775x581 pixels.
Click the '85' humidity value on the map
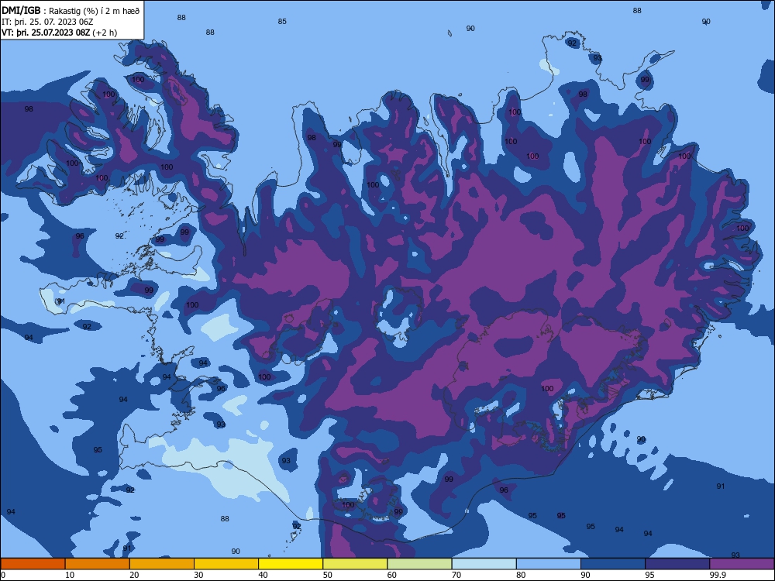282,21
